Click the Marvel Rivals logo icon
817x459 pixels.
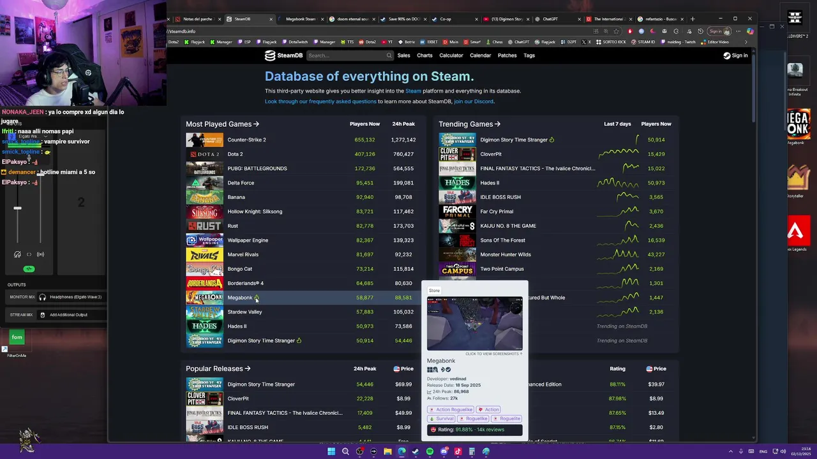coord(204,254)
